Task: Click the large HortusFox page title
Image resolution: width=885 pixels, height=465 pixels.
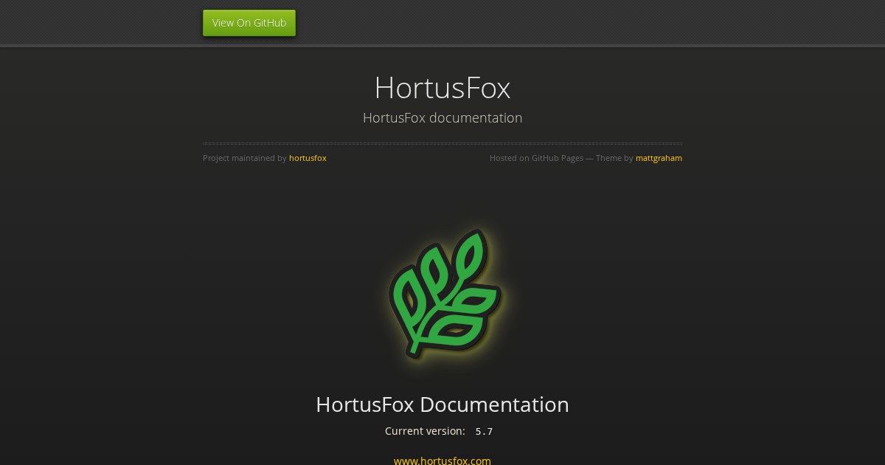Action: [442, 88]
